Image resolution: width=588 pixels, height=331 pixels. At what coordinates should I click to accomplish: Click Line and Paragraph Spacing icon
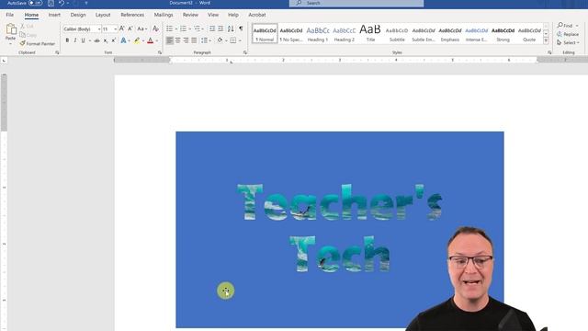tap(204, 40)
